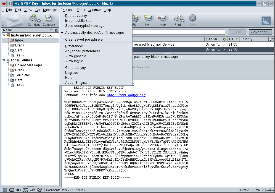Collapse the Local Folders tree
Screen dimensions: 275x193
[4, 60]
